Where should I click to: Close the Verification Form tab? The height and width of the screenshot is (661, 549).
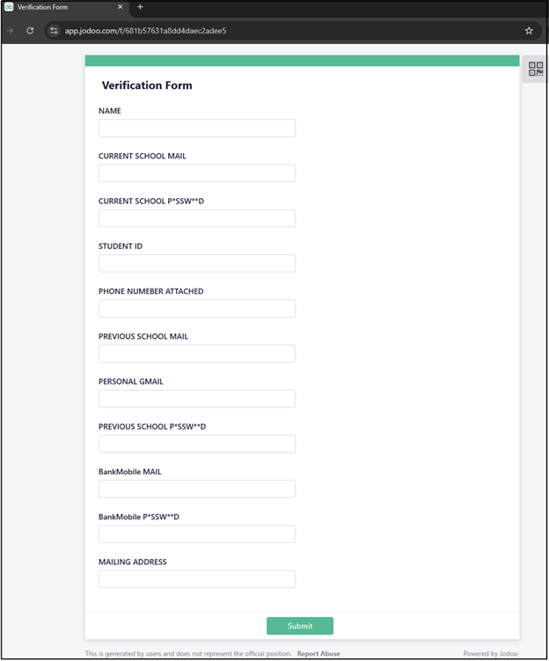121,7
